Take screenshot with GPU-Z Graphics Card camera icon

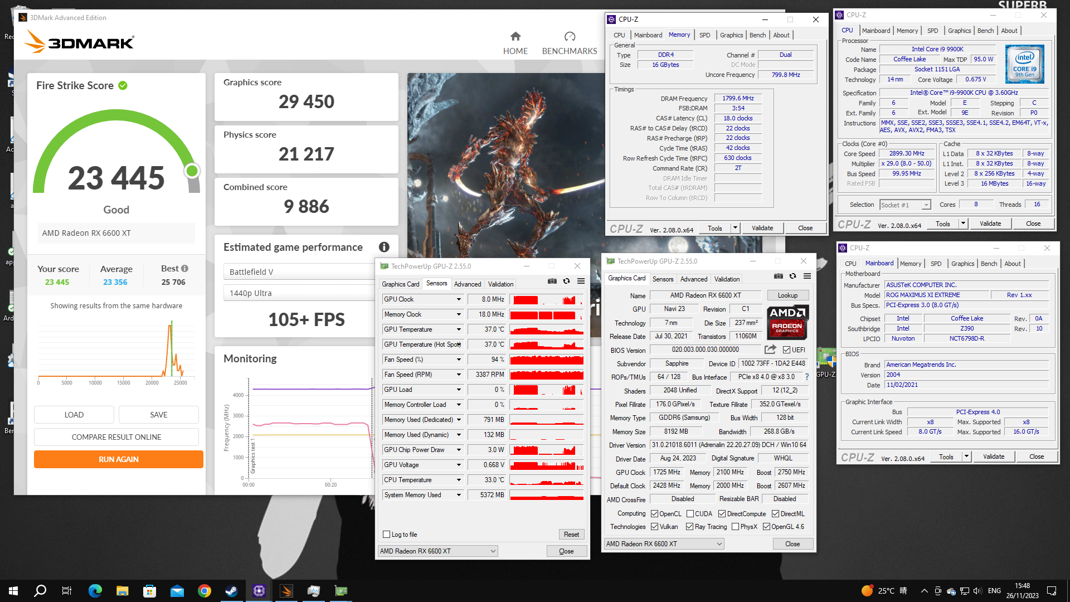click(778, 276)
